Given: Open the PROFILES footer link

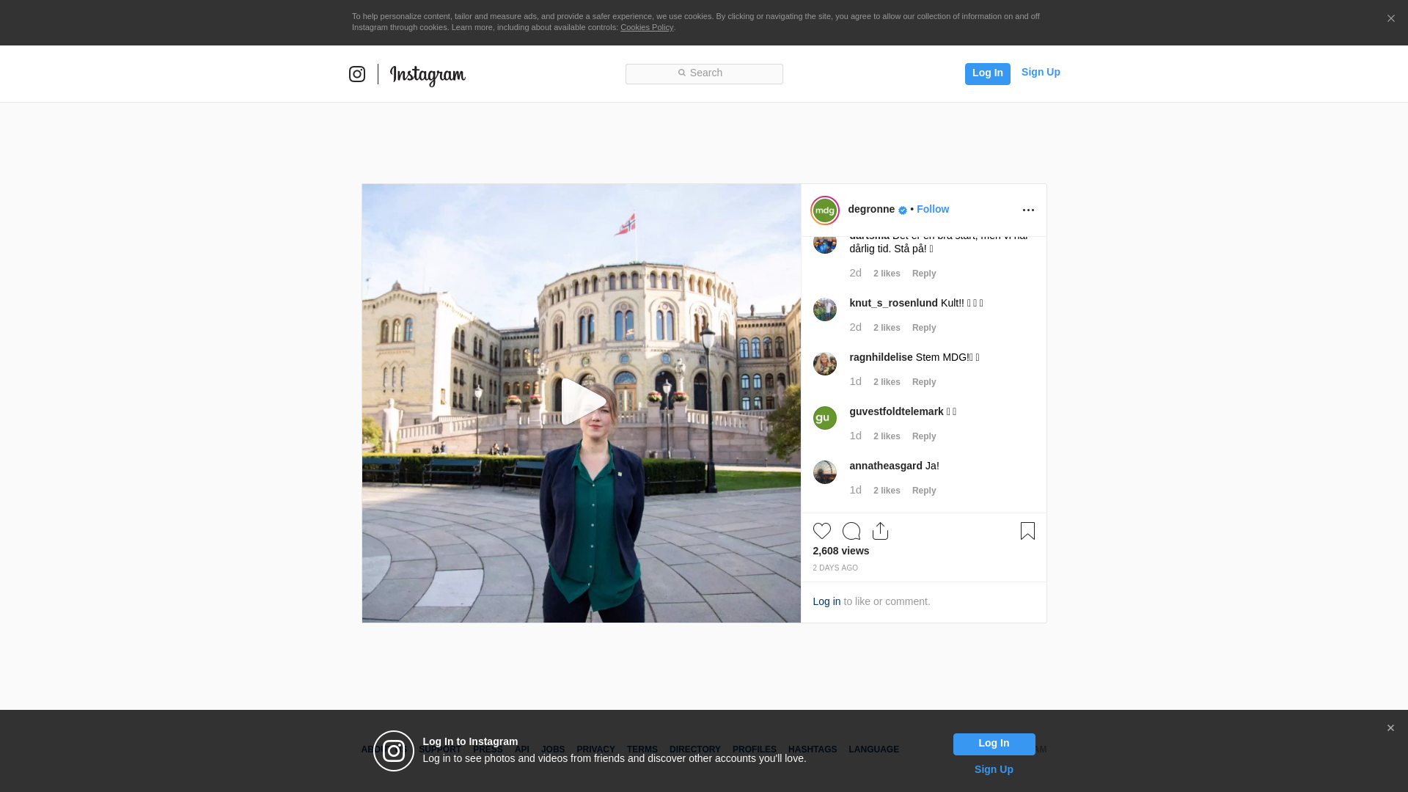Looking at the screenshot, I should coord(755,749).
